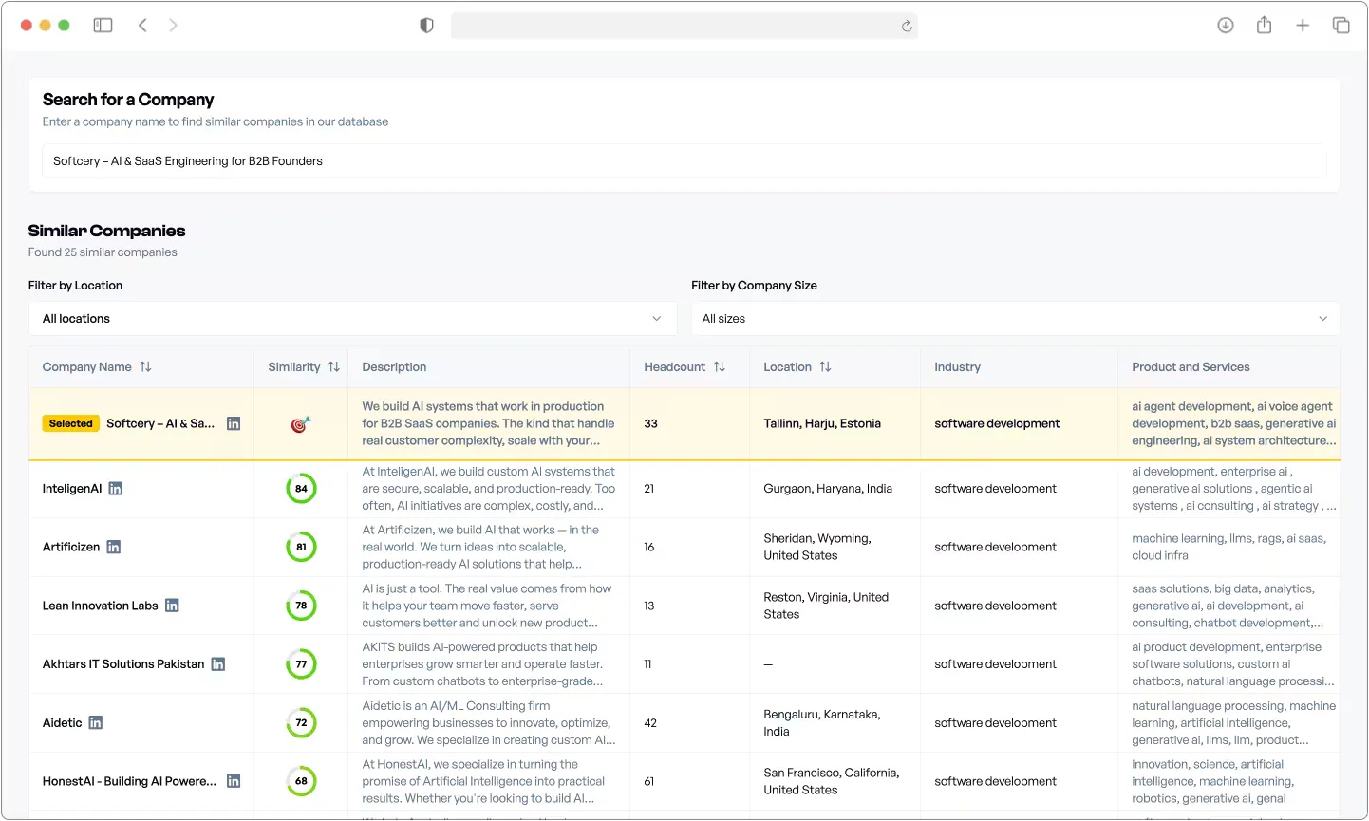The image size is (1369, 821).
Task: Open the browser Share menu
Action: [1264, 26]
